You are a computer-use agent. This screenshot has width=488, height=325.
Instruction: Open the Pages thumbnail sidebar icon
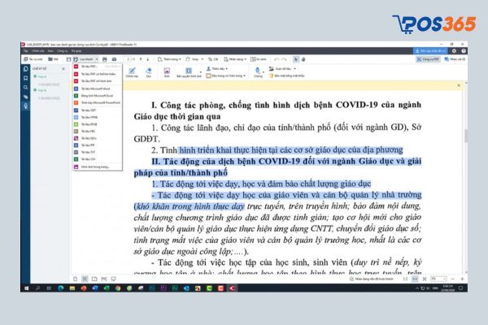[25, 70]
